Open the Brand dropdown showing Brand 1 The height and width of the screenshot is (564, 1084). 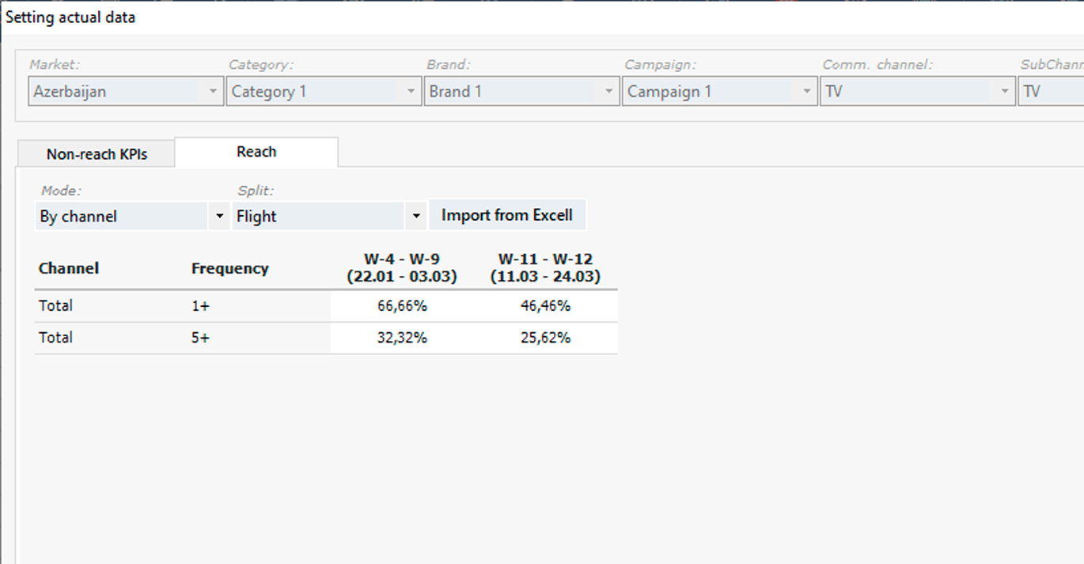click(x=521, y=91)
